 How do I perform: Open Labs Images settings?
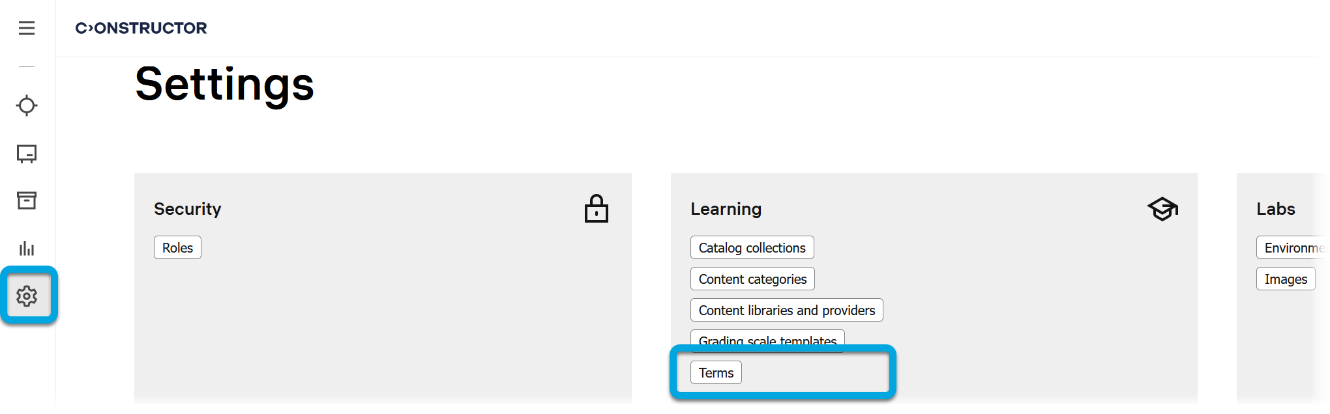pos(1285,279)
